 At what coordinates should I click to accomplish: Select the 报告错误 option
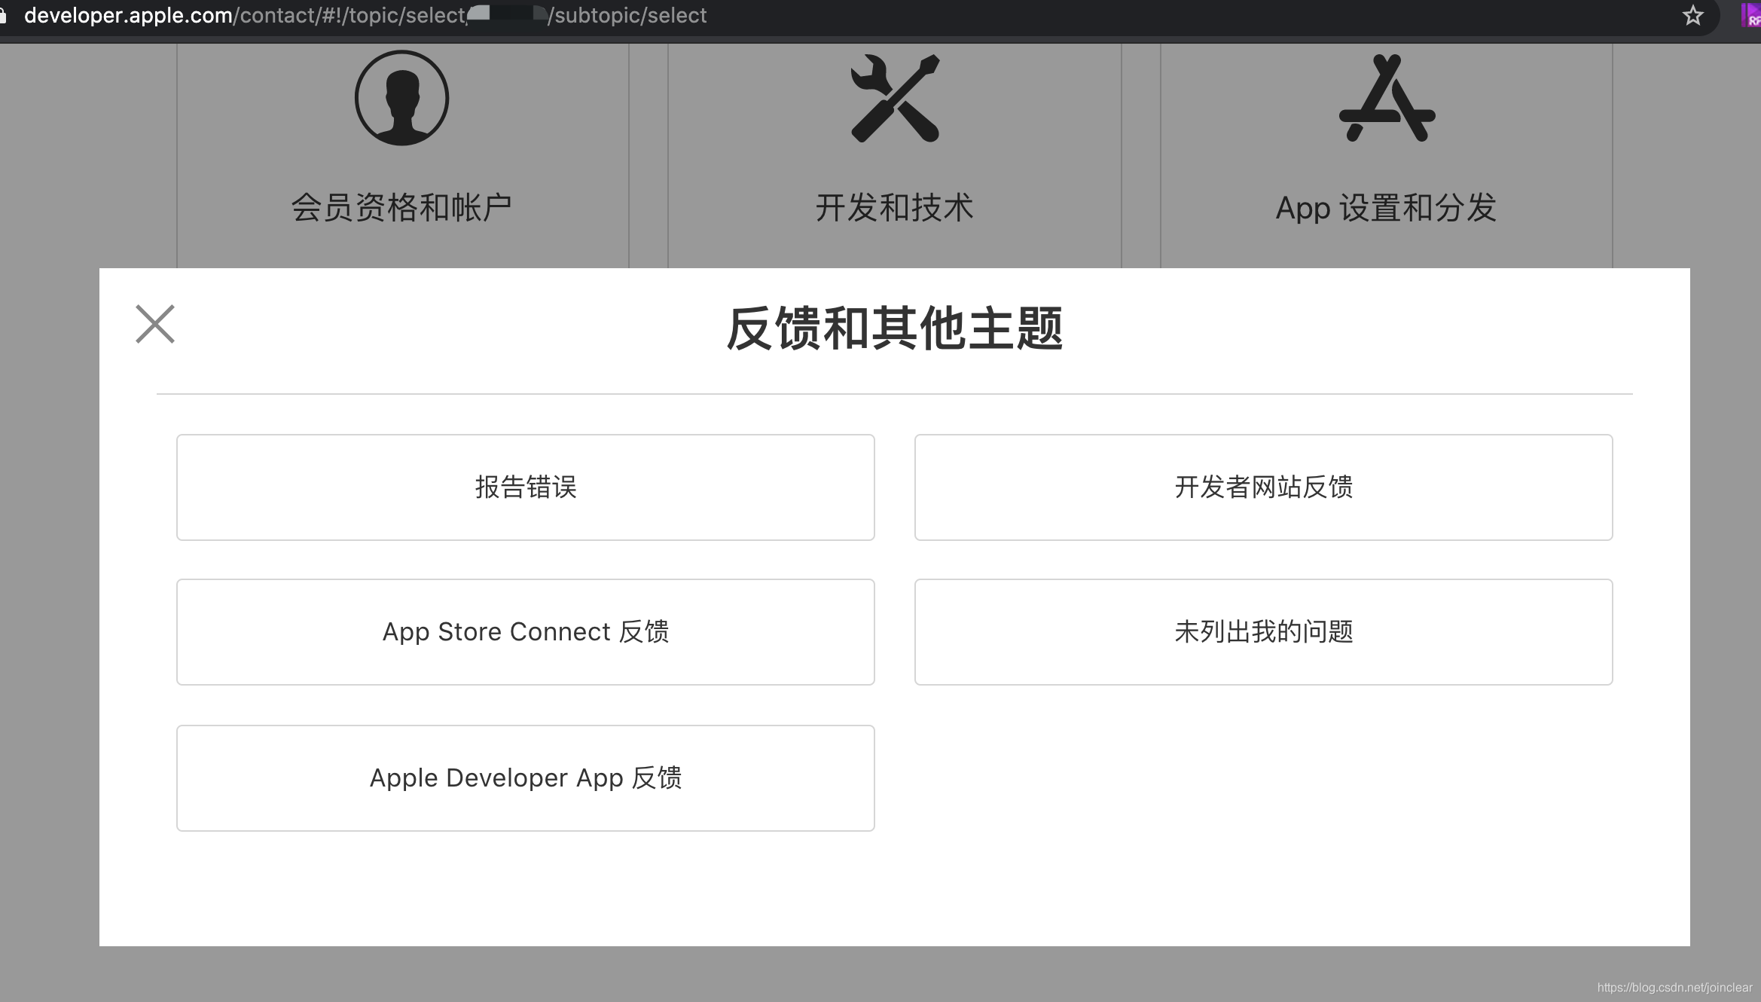(525, 487)
